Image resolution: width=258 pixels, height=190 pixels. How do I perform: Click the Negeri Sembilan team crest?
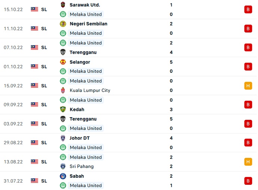pos(63,24)
